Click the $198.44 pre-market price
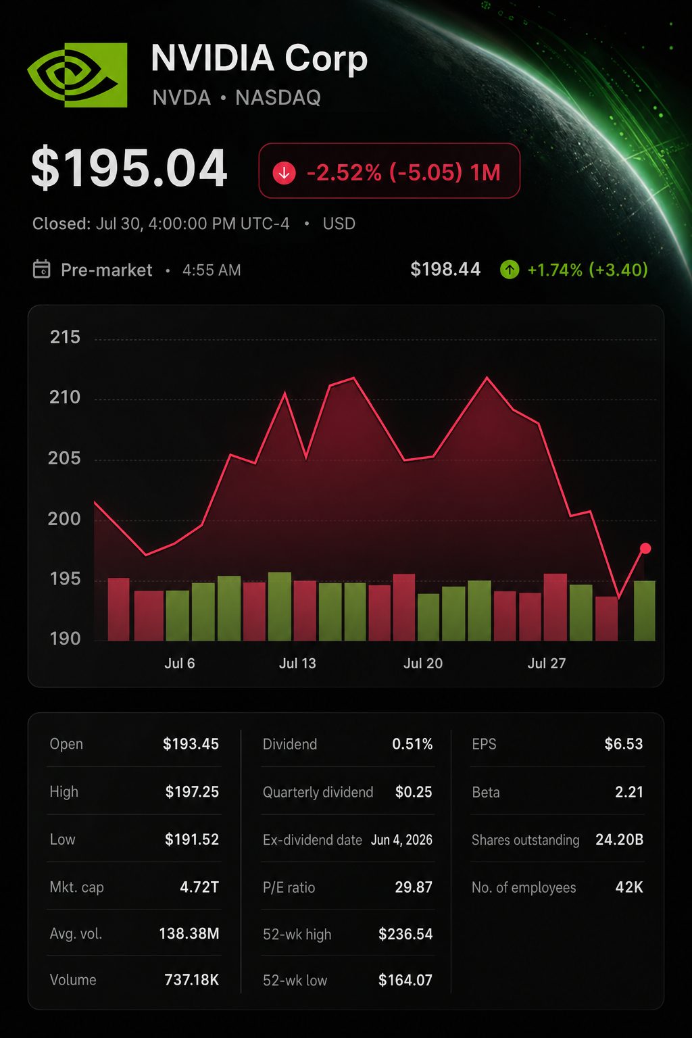The width and height of the screenshot is (692, 1038). point(445,270)
